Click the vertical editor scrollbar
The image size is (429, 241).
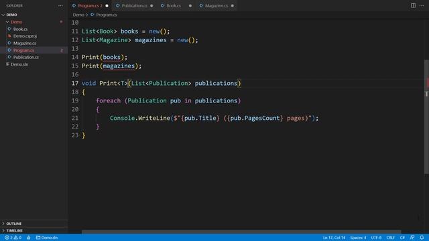coord(426,116)
